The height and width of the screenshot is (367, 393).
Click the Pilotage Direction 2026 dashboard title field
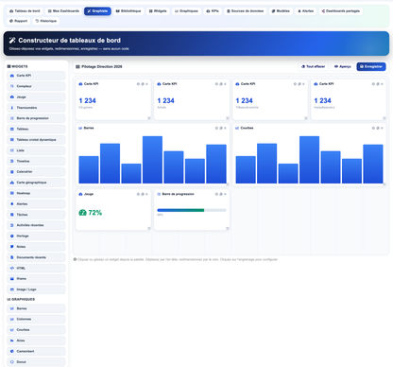click(x=102, y=66)
